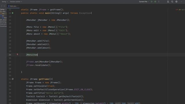This screenshot has height=104, width=185.
Task: Open the inspection widget showing errors and warnings
Action: tap(180, 10)
